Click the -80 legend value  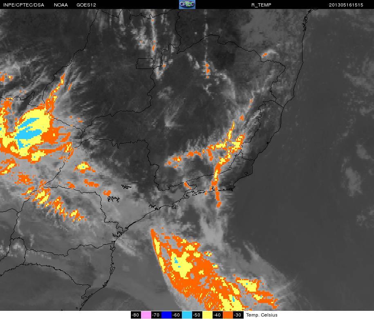tap(136, 315)
